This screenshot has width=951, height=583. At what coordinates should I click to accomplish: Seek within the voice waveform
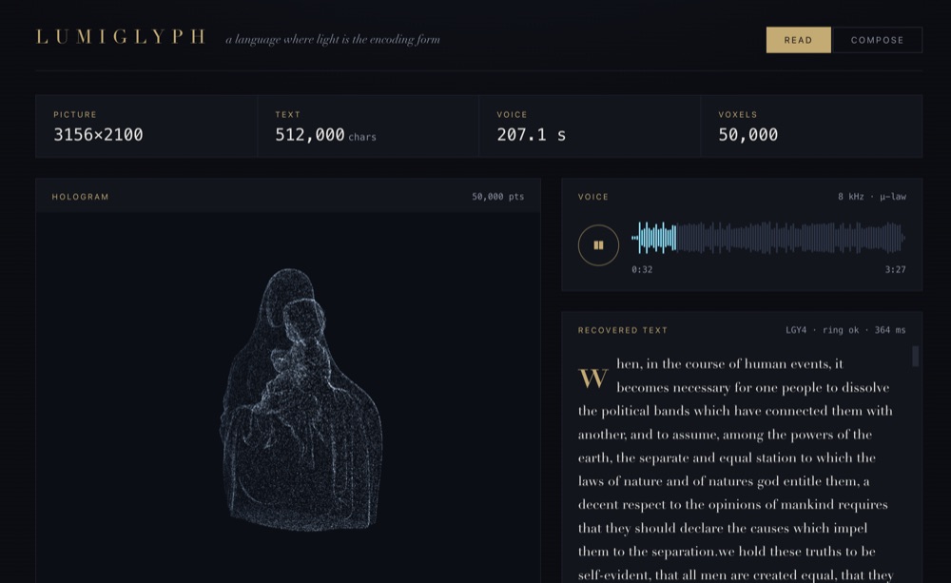pyautogui.click(x=767, y=238)
